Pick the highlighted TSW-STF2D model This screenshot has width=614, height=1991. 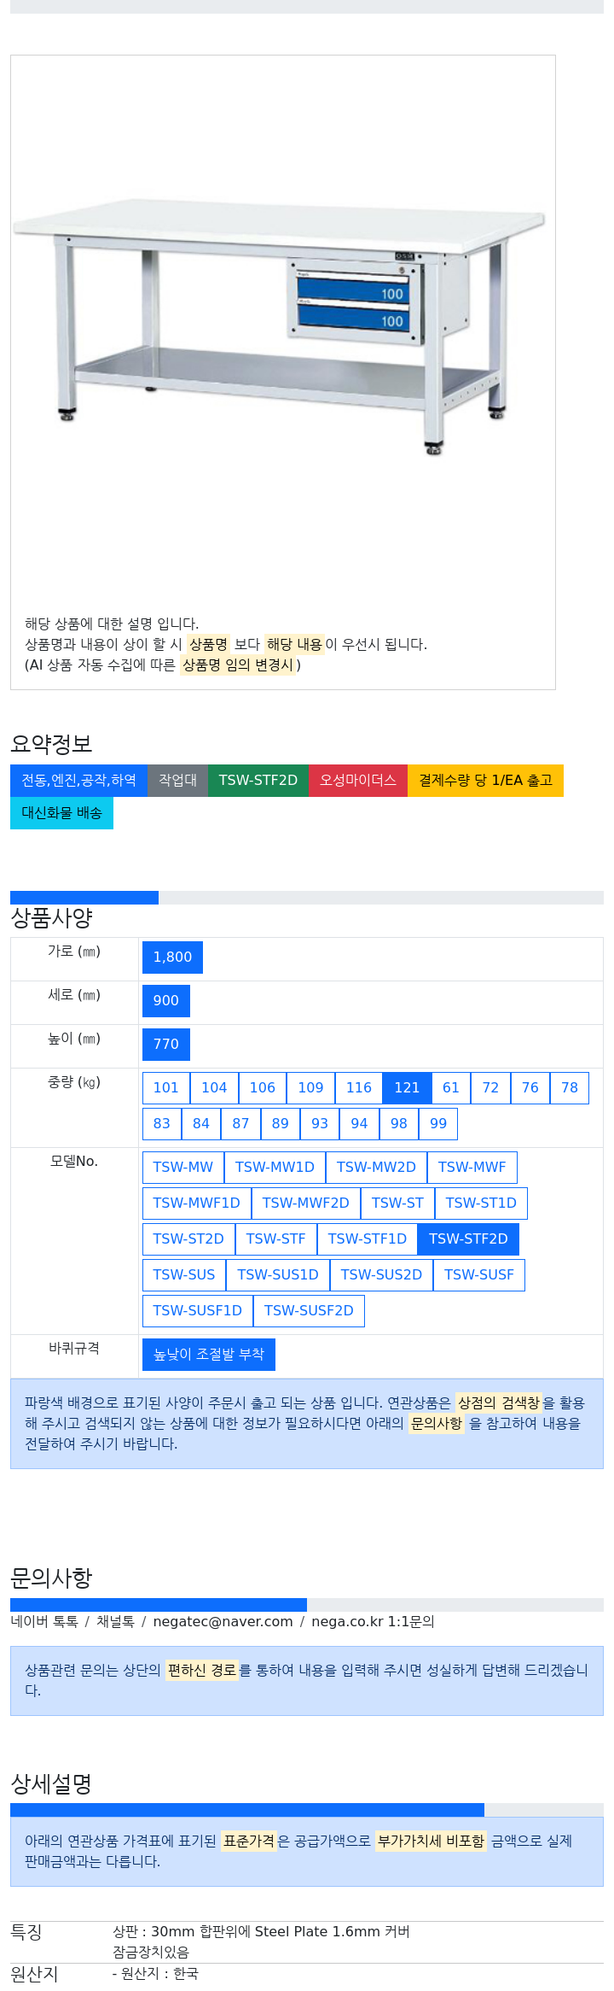click(468, 1239)
